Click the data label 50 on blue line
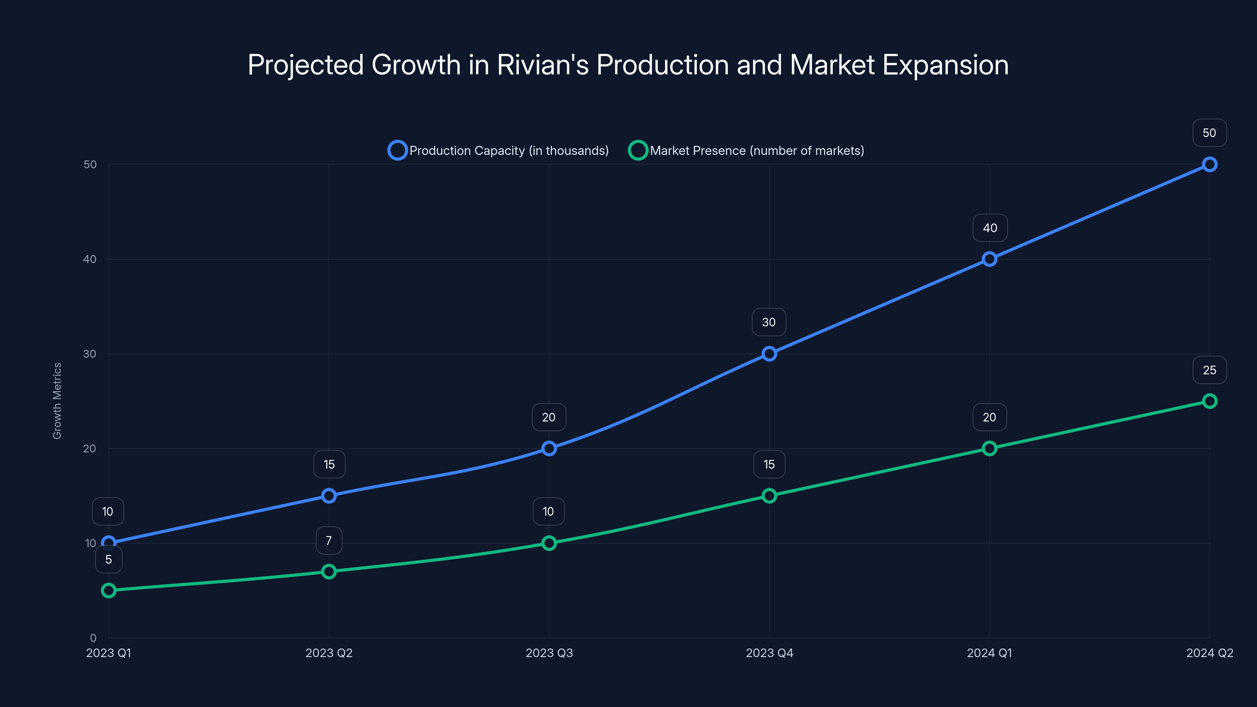 click(x=1210, y=133)
